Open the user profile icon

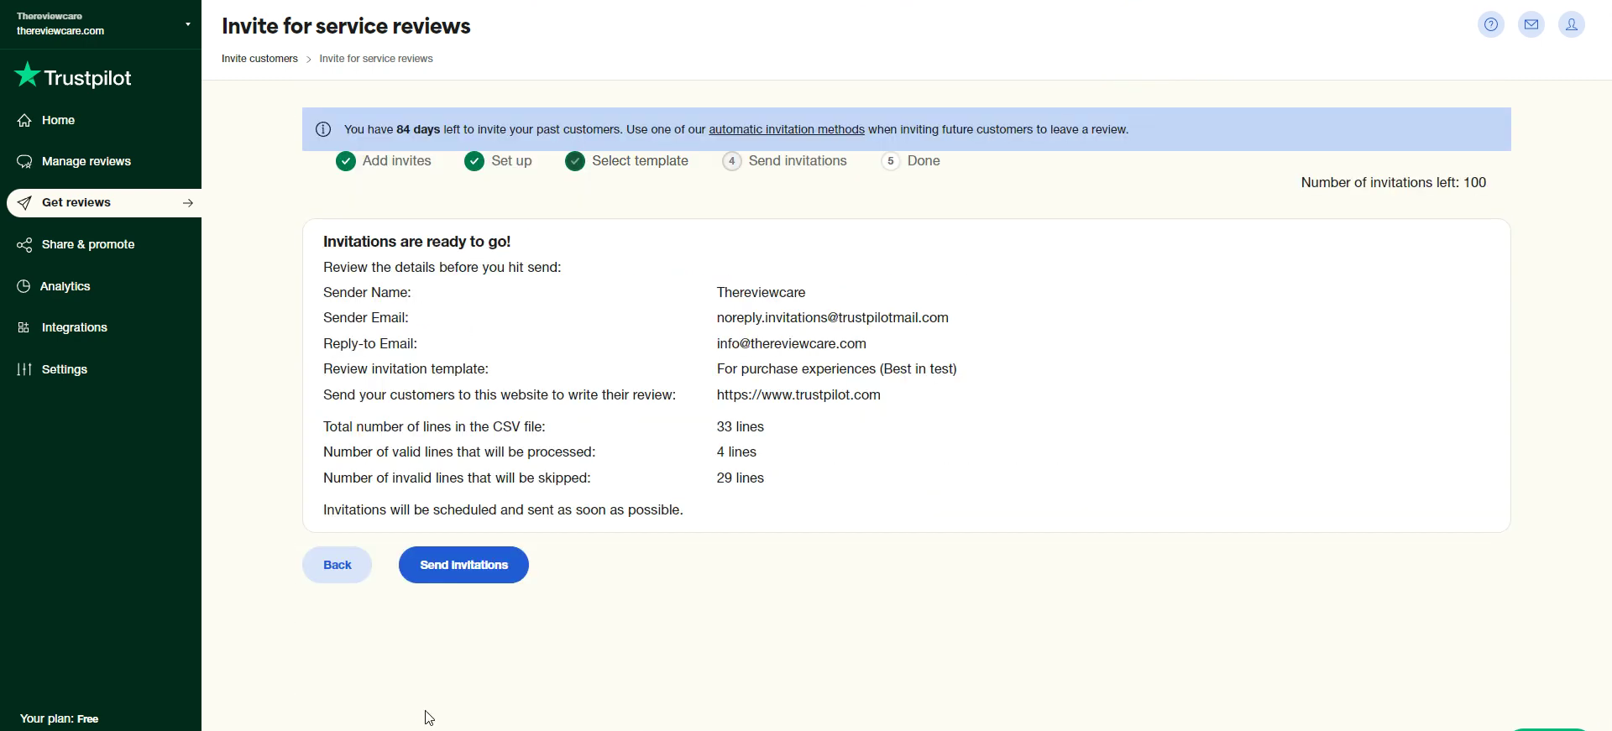pos(1572,24)
